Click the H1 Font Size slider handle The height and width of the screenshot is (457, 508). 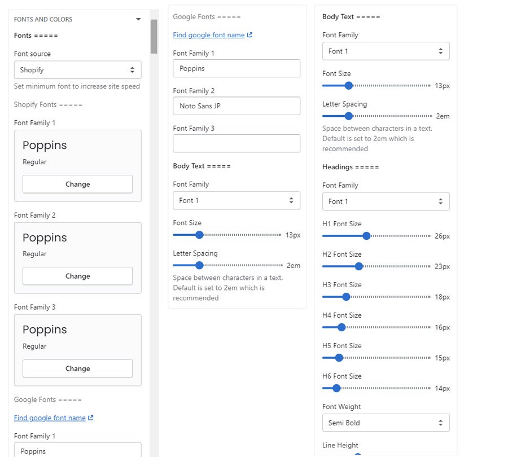tap(366, 236)
